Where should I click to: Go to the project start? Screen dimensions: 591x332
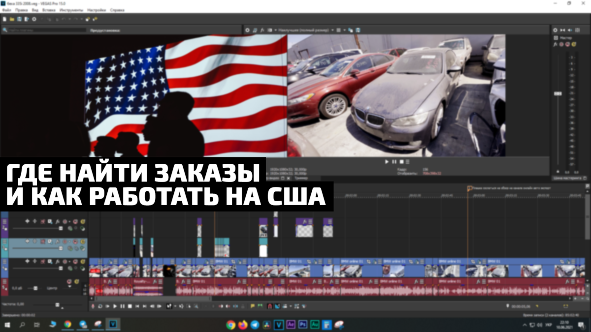[137, 306]
